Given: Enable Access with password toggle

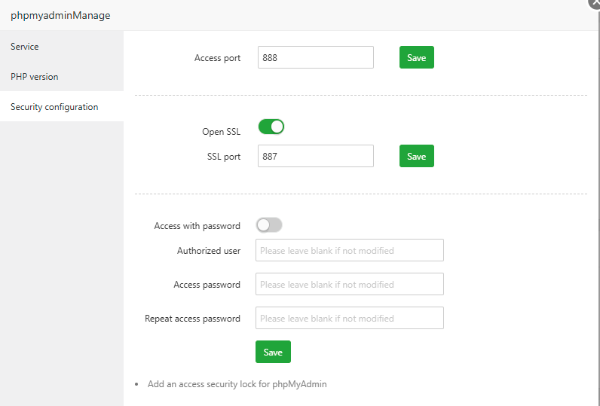Looking at the screenshot, I should 269,225.
